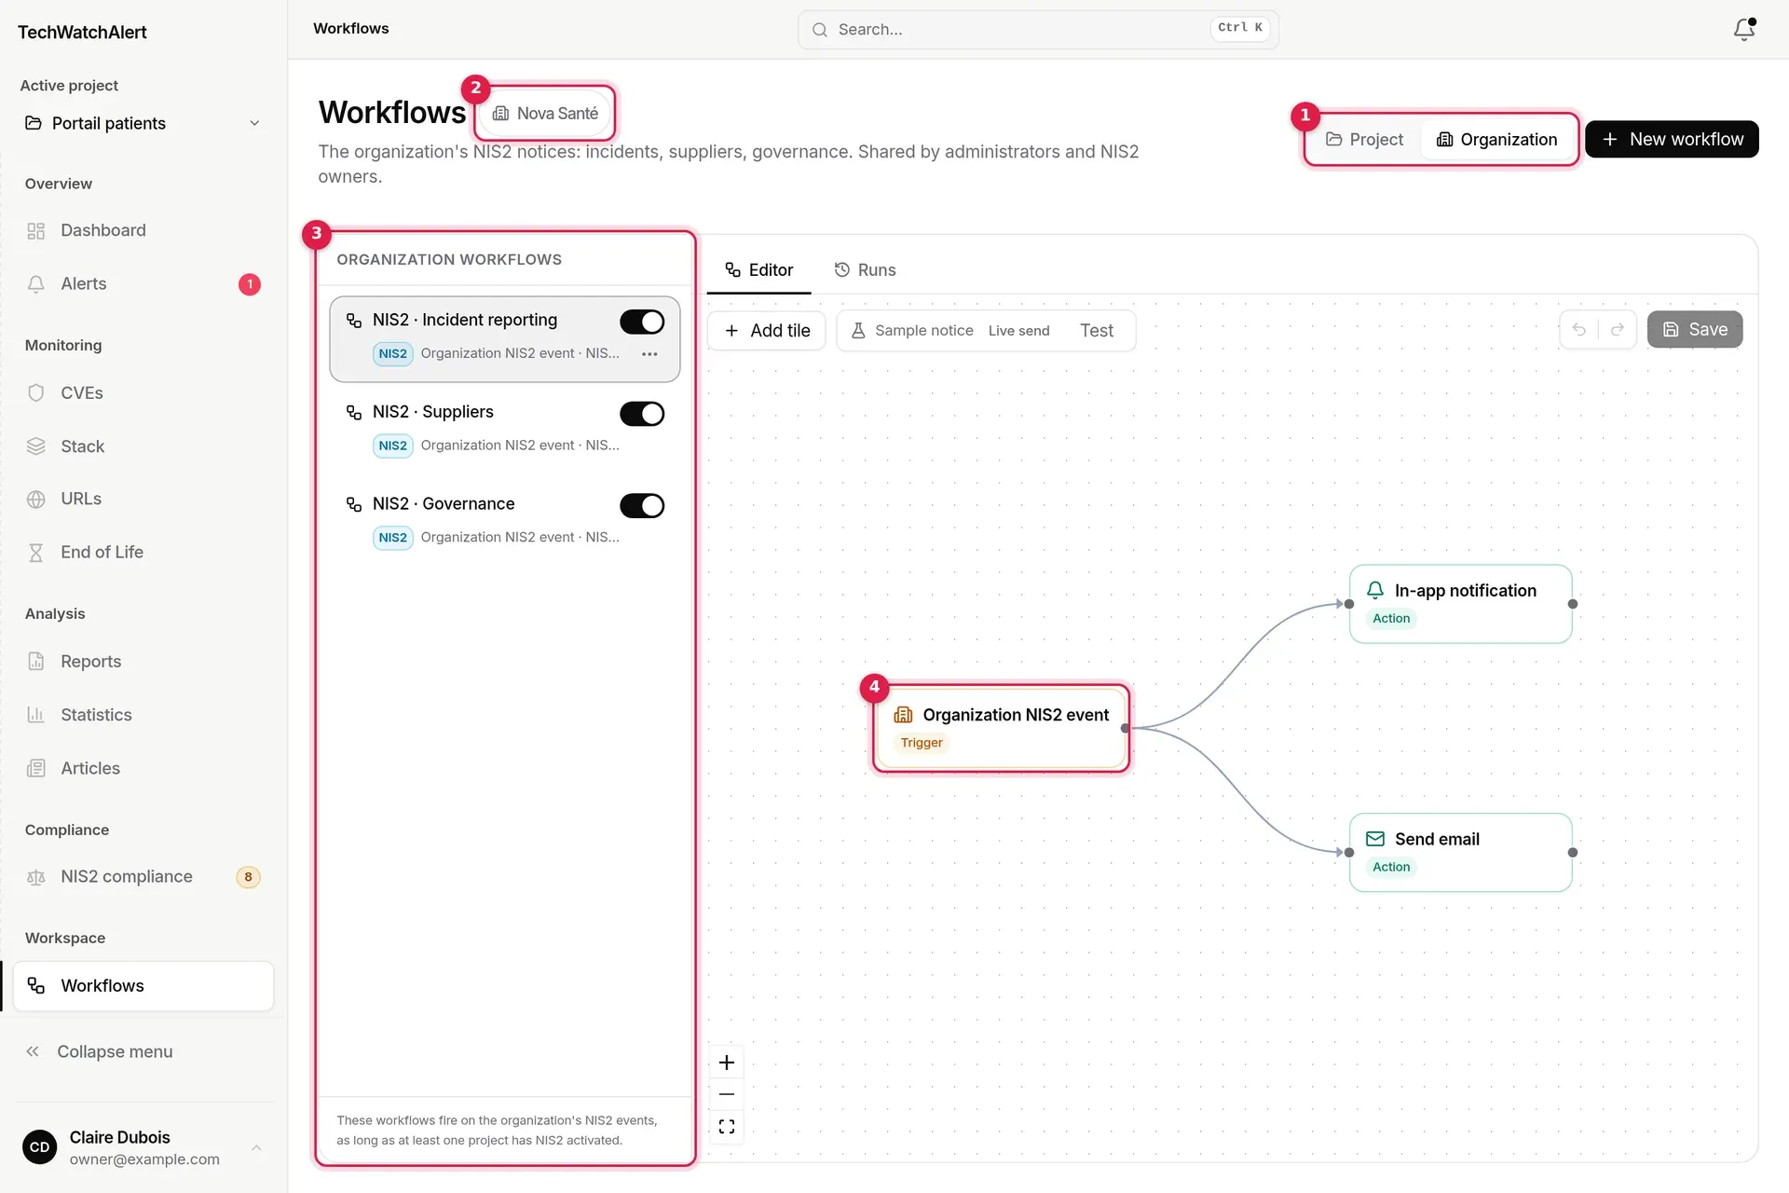Click the Add tile button

pyautogui.click(x=767, y=331)
